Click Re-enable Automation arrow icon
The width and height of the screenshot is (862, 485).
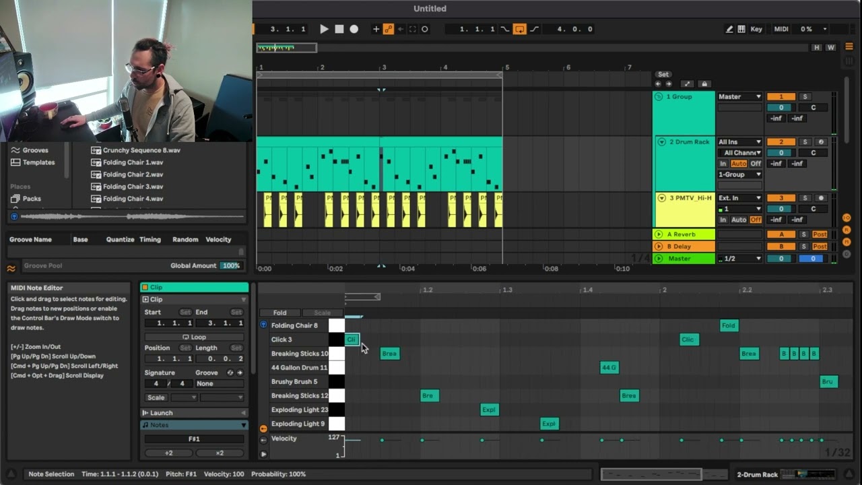(401, 29)
